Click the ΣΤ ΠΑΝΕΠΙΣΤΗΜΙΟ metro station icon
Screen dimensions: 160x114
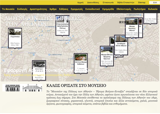[69, 40]
